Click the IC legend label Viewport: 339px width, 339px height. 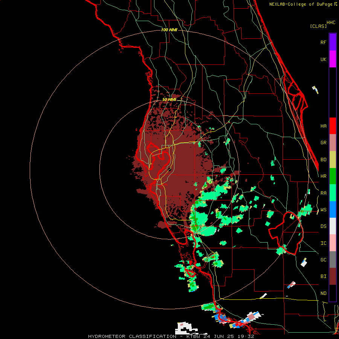pyautogui.click(x=323, y=243)
